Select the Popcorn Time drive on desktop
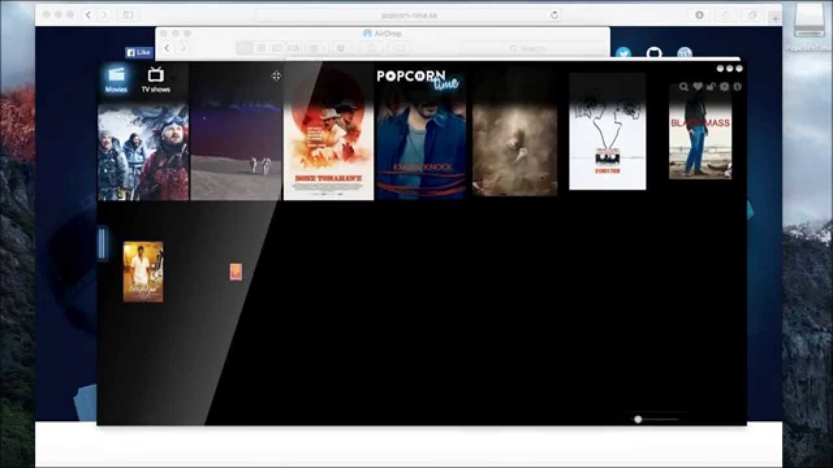This screenshot has width=833, height=468. coord(810,26)
